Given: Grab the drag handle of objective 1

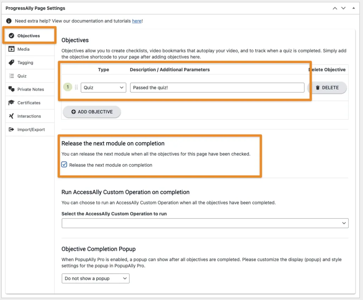Looking at the screenshot, I should pyautogui.click(x=76, y=87).
